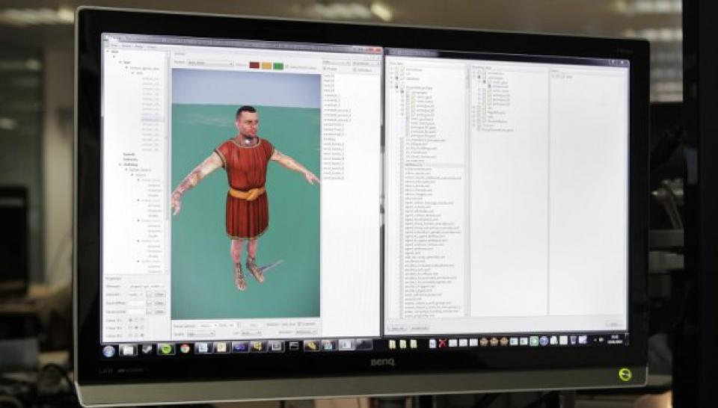
Task: Open the dropdown left of the color swatches
Action: coord(210,64)
